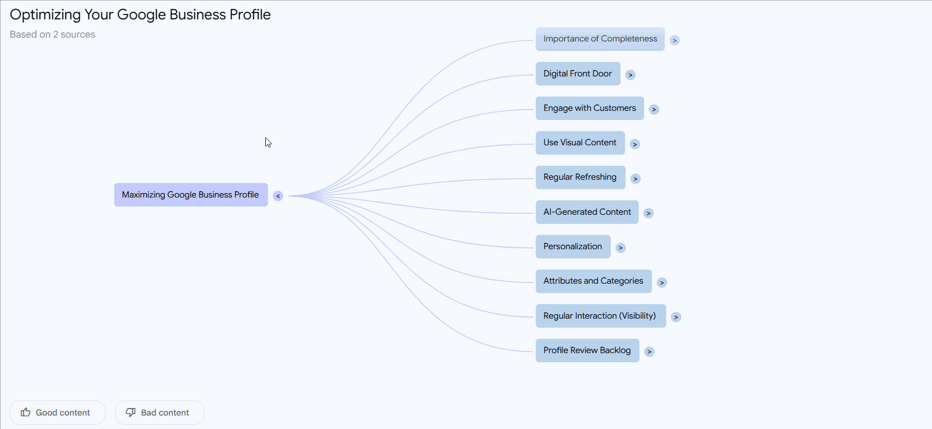Viewport: 932px width, 429px height.
Task: Select the Attributes and Categories node
Action: point(594,282)
